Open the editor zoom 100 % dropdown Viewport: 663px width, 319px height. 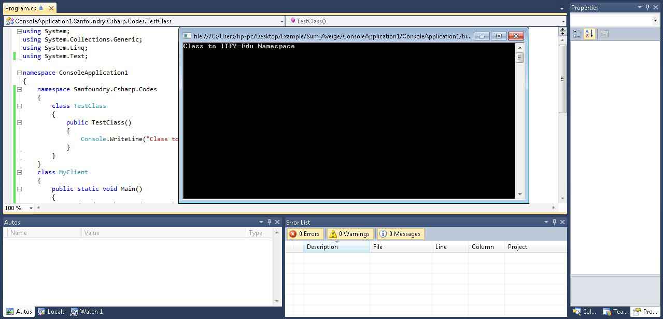pos(31,208)
